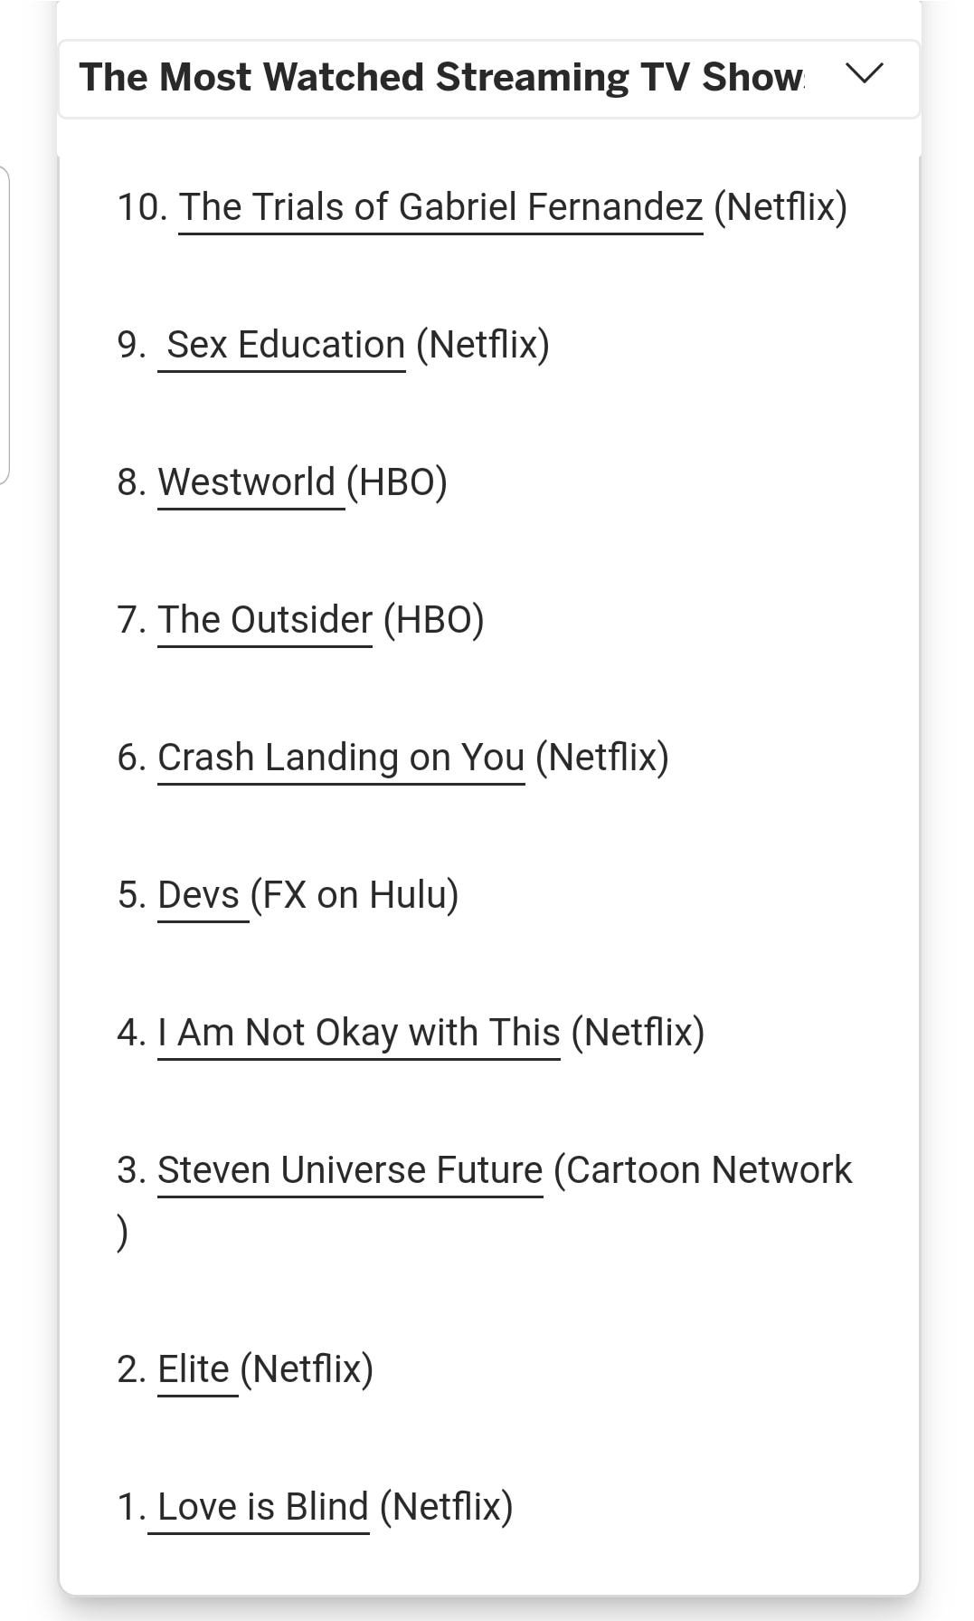Click the Most Watched Streaming TV Shows heading
The width and height of the screenshot is (974, 1621).
coord(441,78)
